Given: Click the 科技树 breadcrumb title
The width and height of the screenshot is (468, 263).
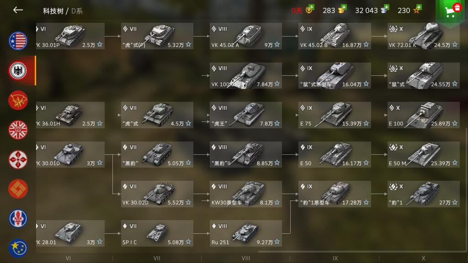Looking at the screenshot, I should pos(53,11).
